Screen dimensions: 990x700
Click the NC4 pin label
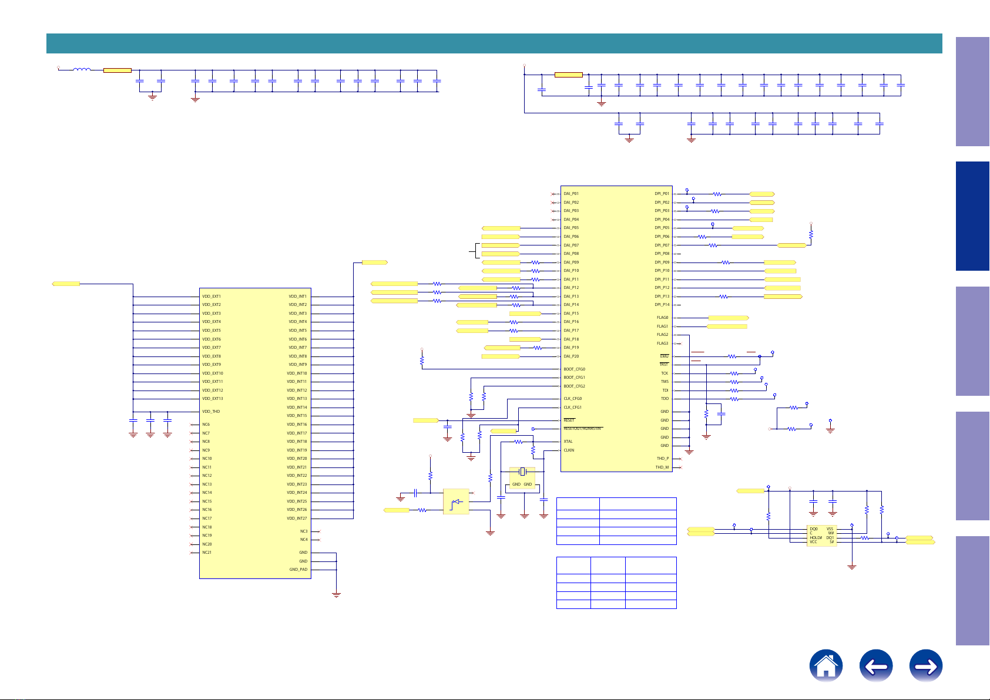tap(304, 540)
